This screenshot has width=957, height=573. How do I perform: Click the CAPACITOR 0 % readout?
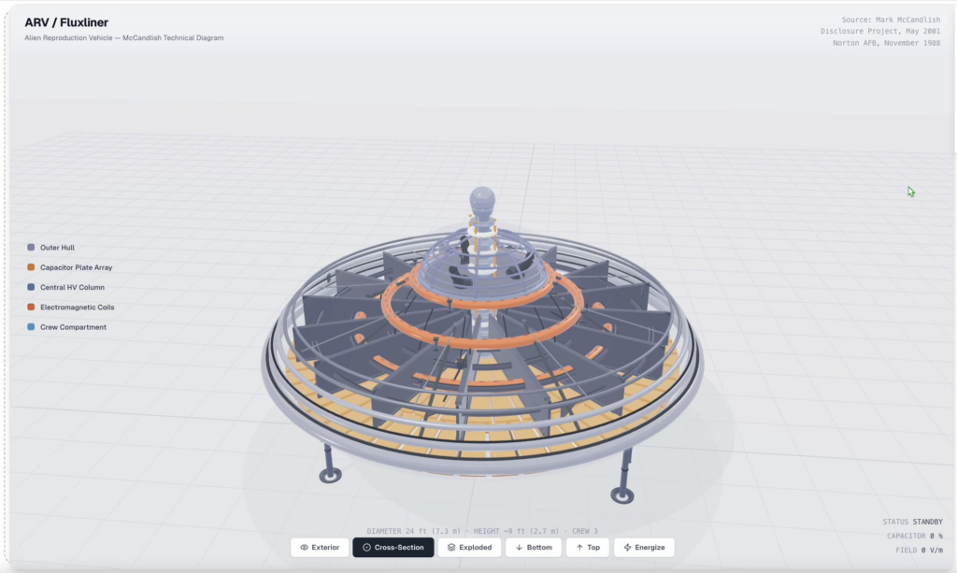click(915, 536)
